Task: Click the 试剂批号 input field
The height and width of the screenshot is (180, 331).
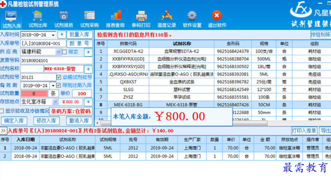Action: [38, 77]
